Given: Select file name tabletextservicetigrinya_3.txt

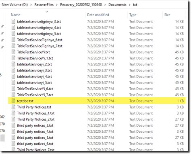Looking at the screenshot, I should (x=39, y=21).
